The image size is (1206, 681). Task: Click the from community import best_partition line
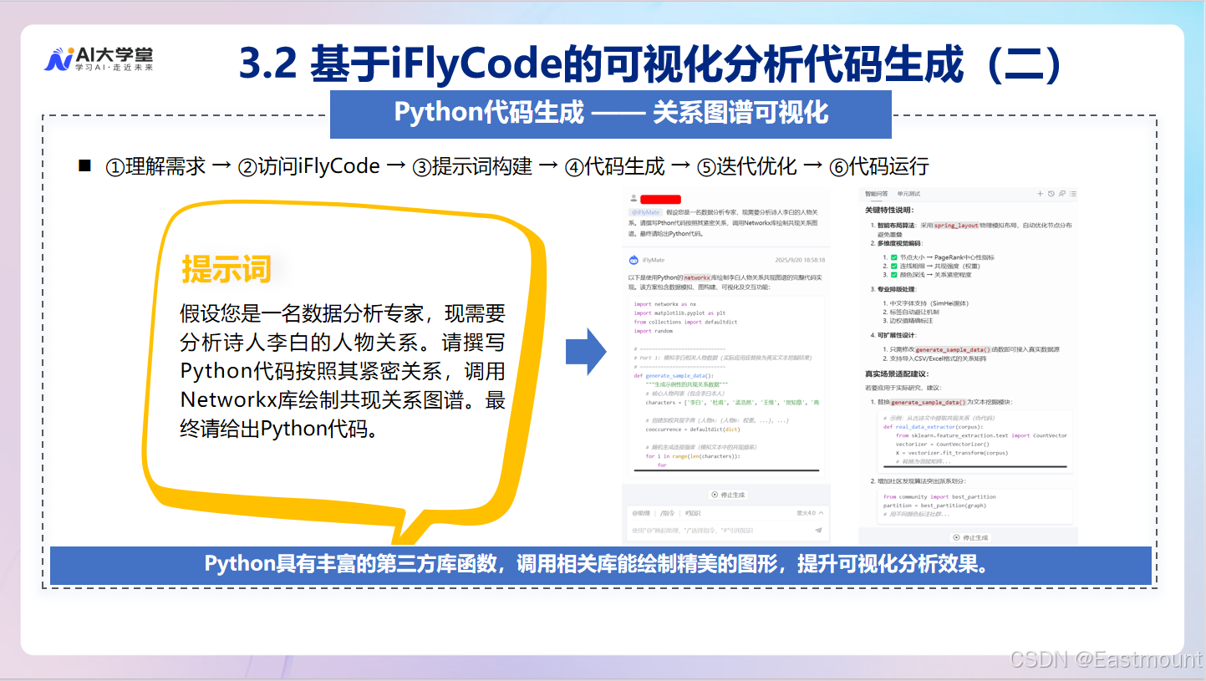point(939,497)
